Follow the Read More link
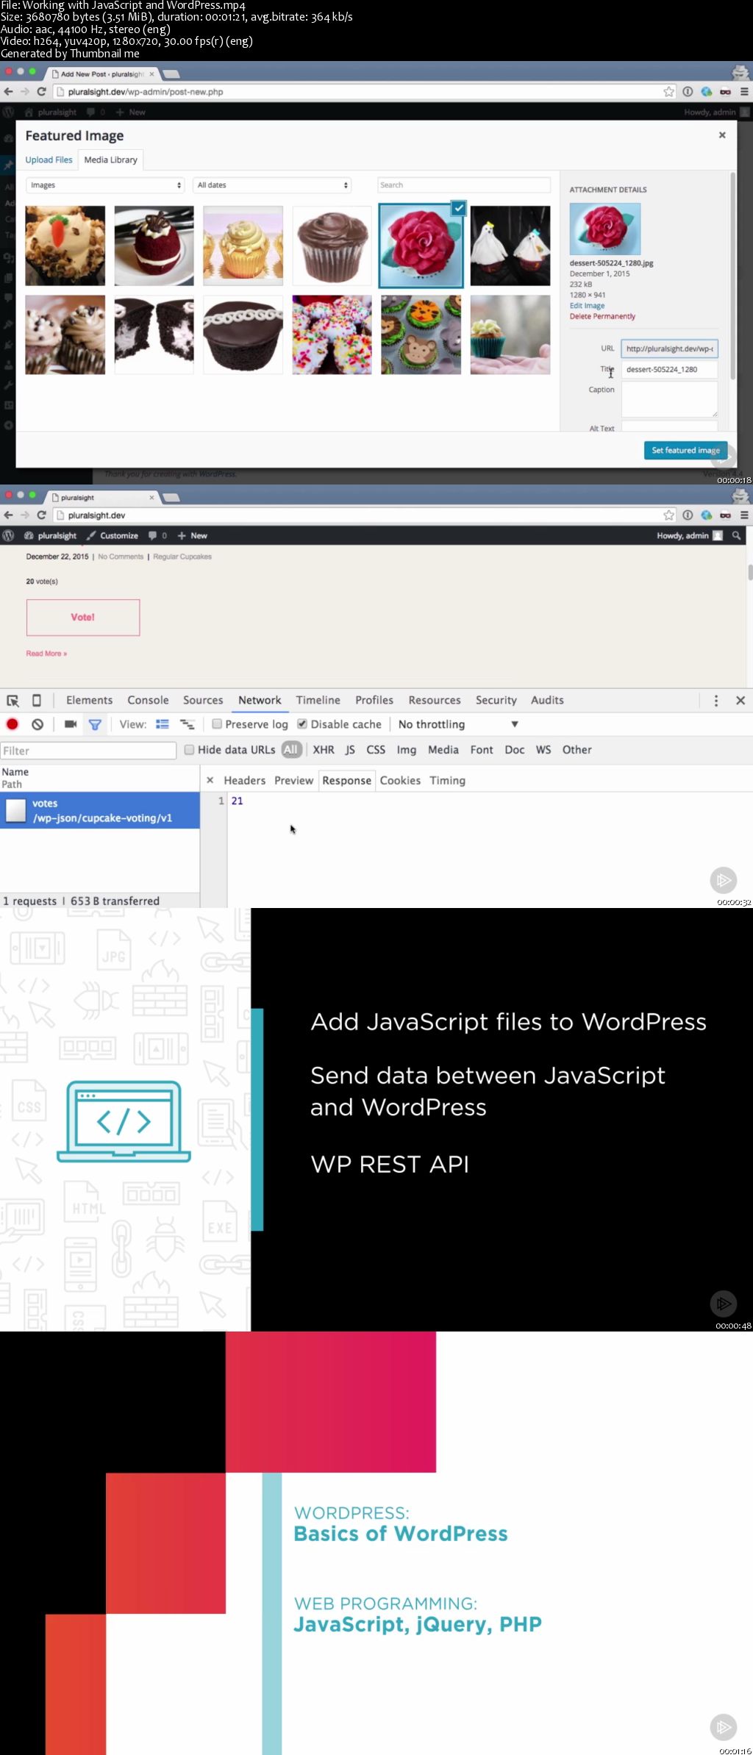Viewport: 753px width, 1755px height. 46,654
